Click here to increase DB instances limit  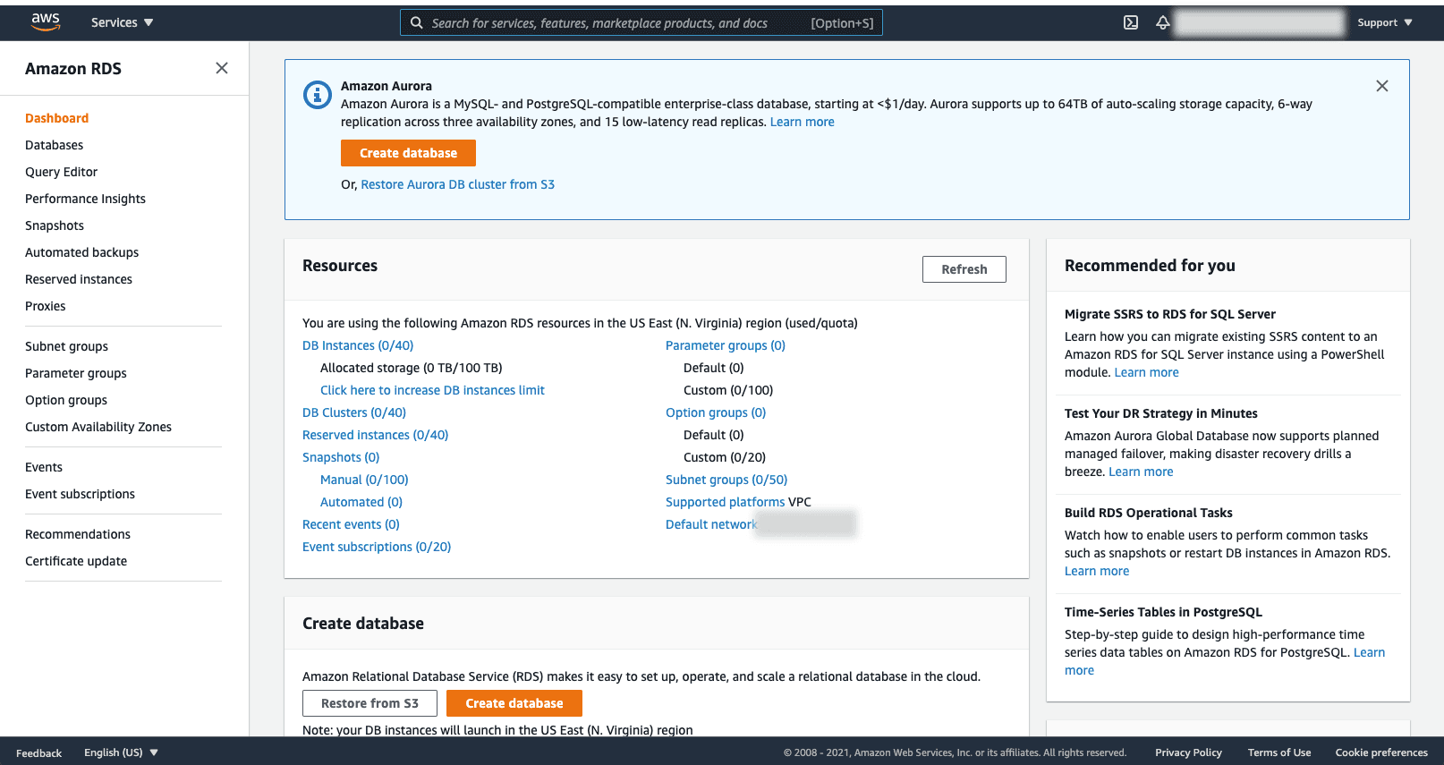432,390
